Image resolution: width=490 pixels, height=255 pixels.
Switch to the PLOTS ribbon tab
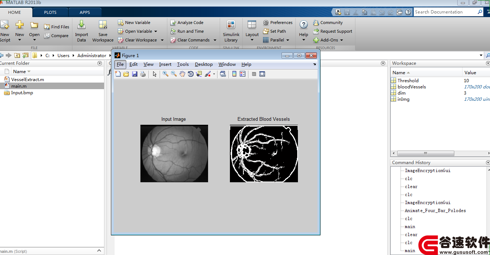tap(50, 12)
